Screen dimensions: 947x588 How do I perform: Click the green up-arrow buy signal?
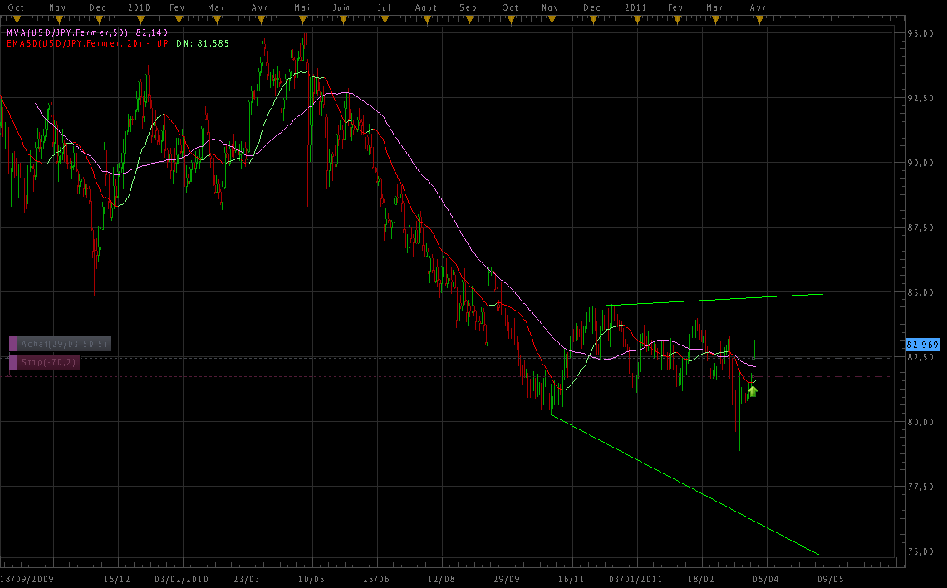click(x=753, y=390)
